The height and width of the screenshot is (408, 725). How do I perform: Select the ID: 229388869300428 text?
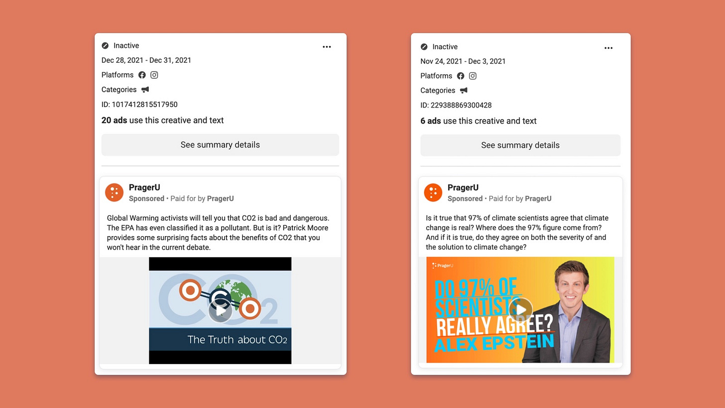tap(456, 106)
